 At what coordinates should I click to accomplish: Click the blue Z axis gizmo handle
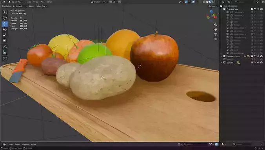[x=211, y=11]
